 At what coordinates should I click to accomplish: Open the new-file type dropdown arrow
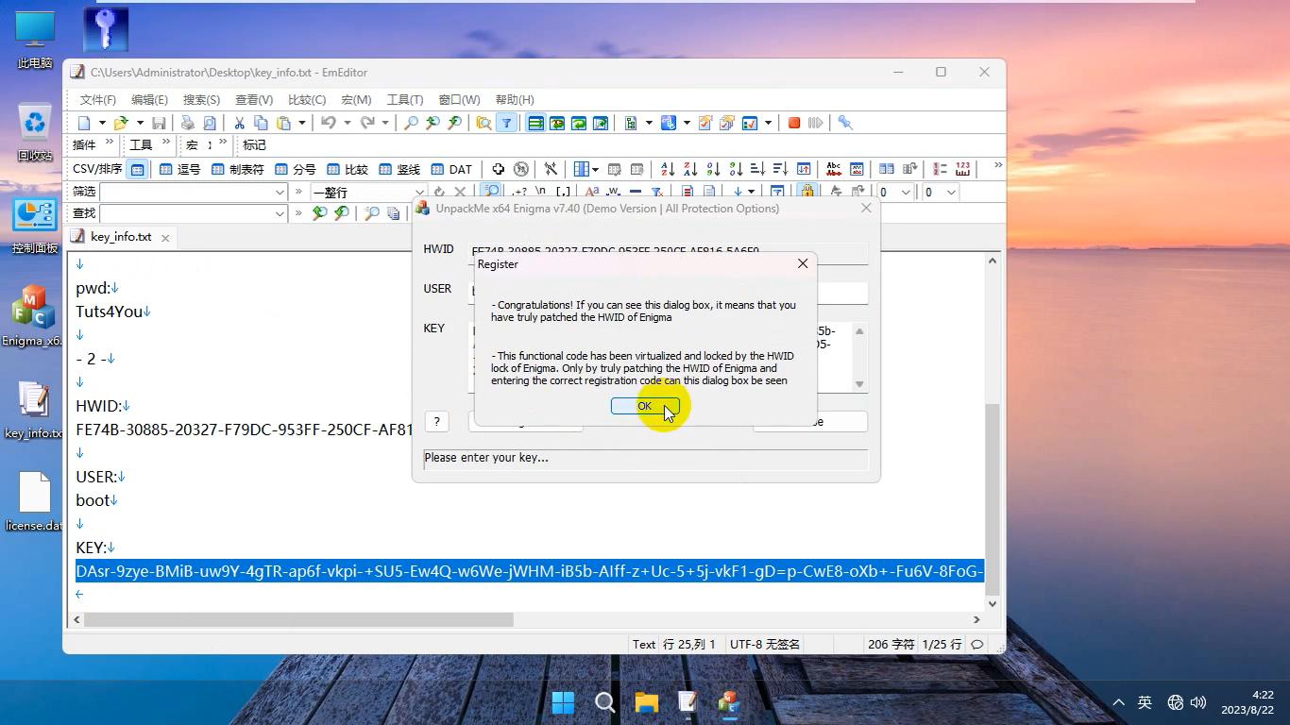coord(100,123)
